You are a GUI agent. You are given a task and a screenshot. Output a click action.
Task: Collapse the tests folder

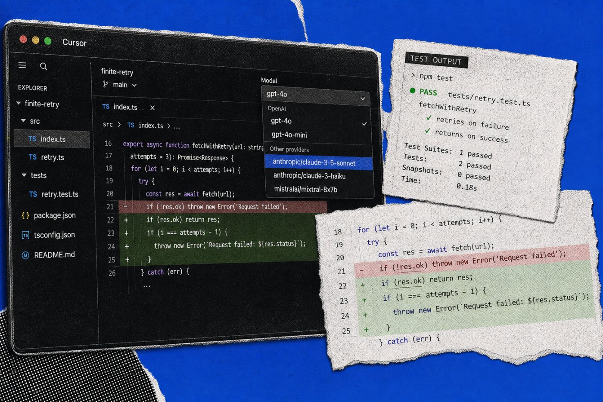coord(24,175)
